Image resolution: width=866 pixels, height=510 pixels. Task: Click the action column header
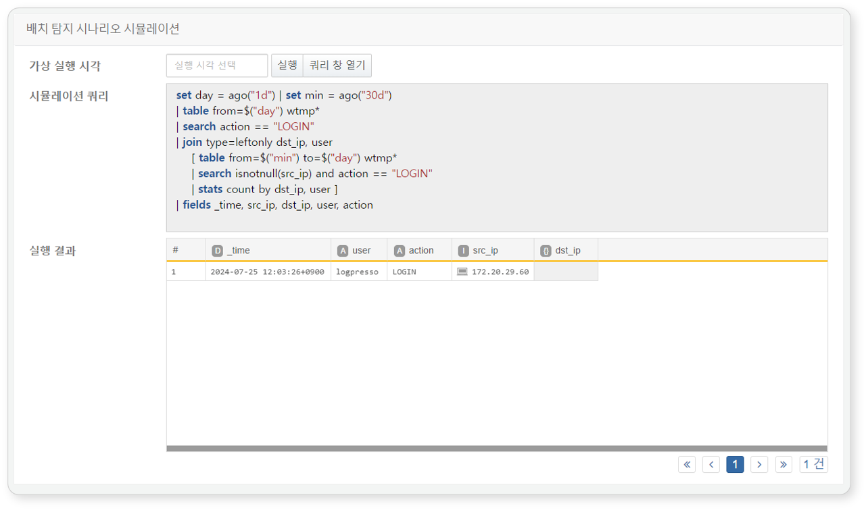(419, 250)
